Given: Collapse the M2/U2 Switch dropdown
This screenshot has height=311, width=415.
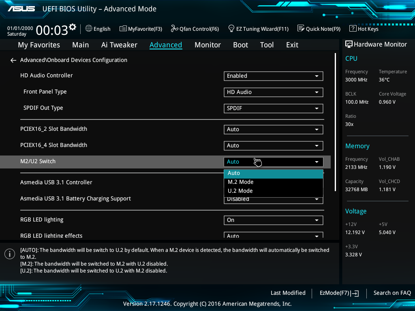Looking at the screenshot, I should [274, 162].
